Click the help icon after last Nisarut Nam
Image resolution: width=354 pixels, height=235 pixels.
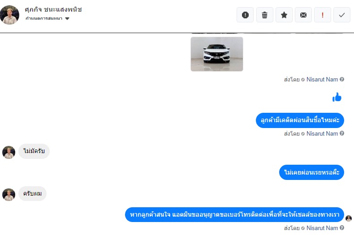point(342,228)
